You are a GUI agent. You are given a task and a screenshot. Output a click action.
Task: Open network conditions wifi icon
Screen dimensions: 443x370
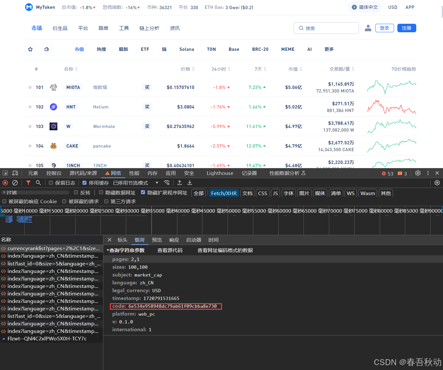[x=167, y=183]
